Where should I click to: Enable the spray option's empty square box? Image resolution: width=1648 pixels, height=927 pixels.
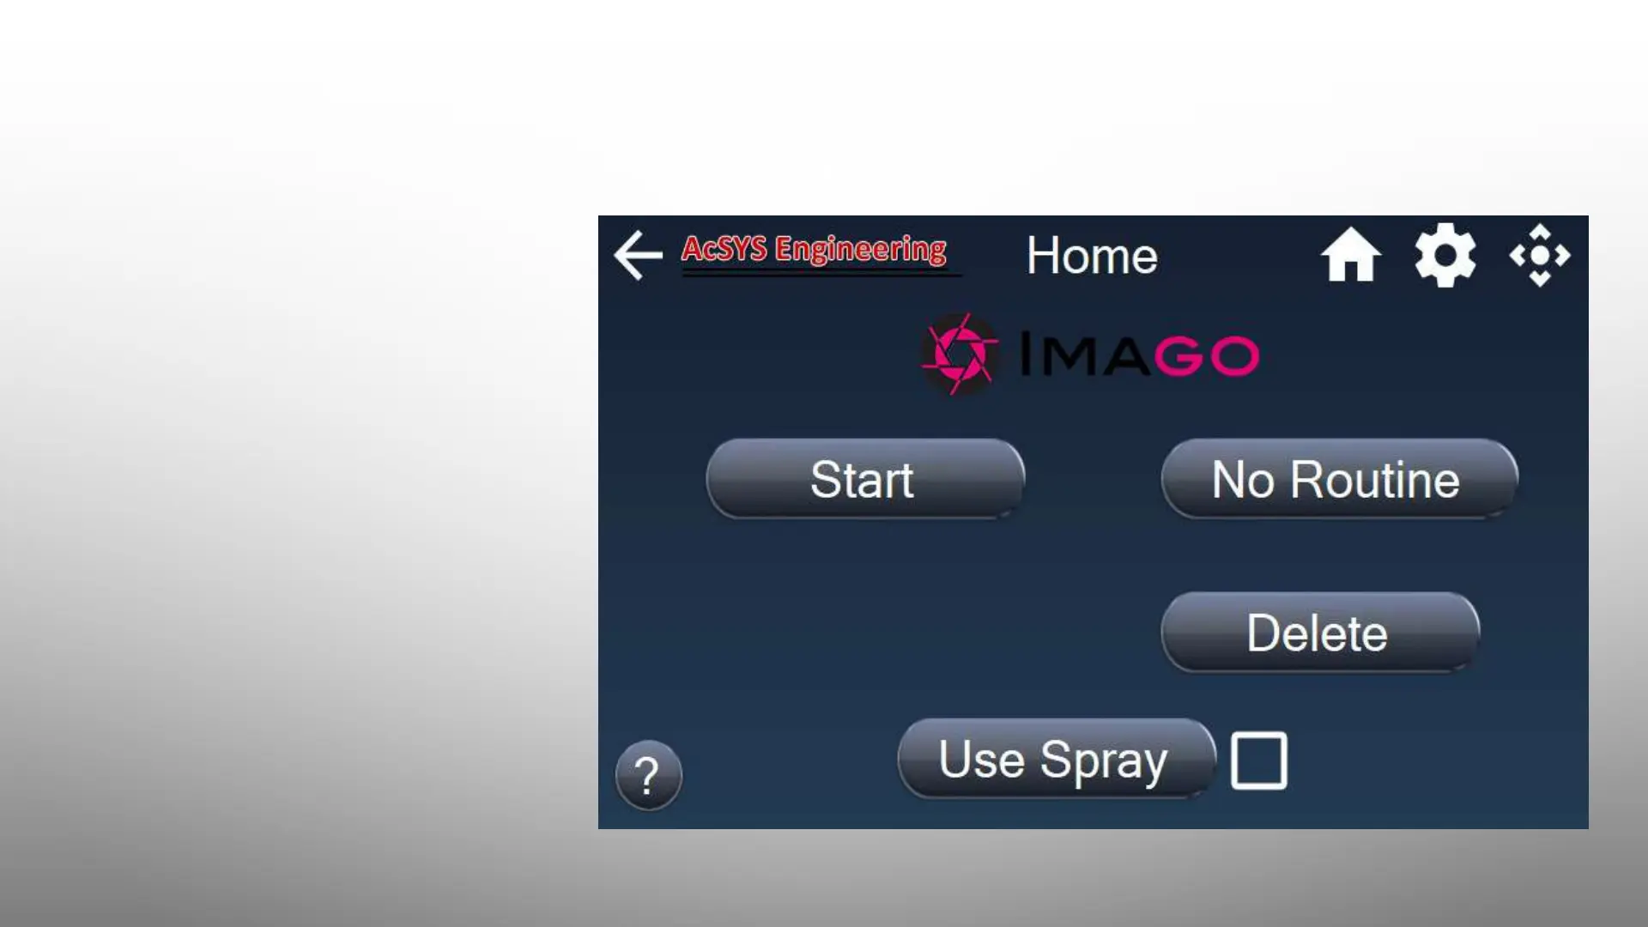[1259, 760]
